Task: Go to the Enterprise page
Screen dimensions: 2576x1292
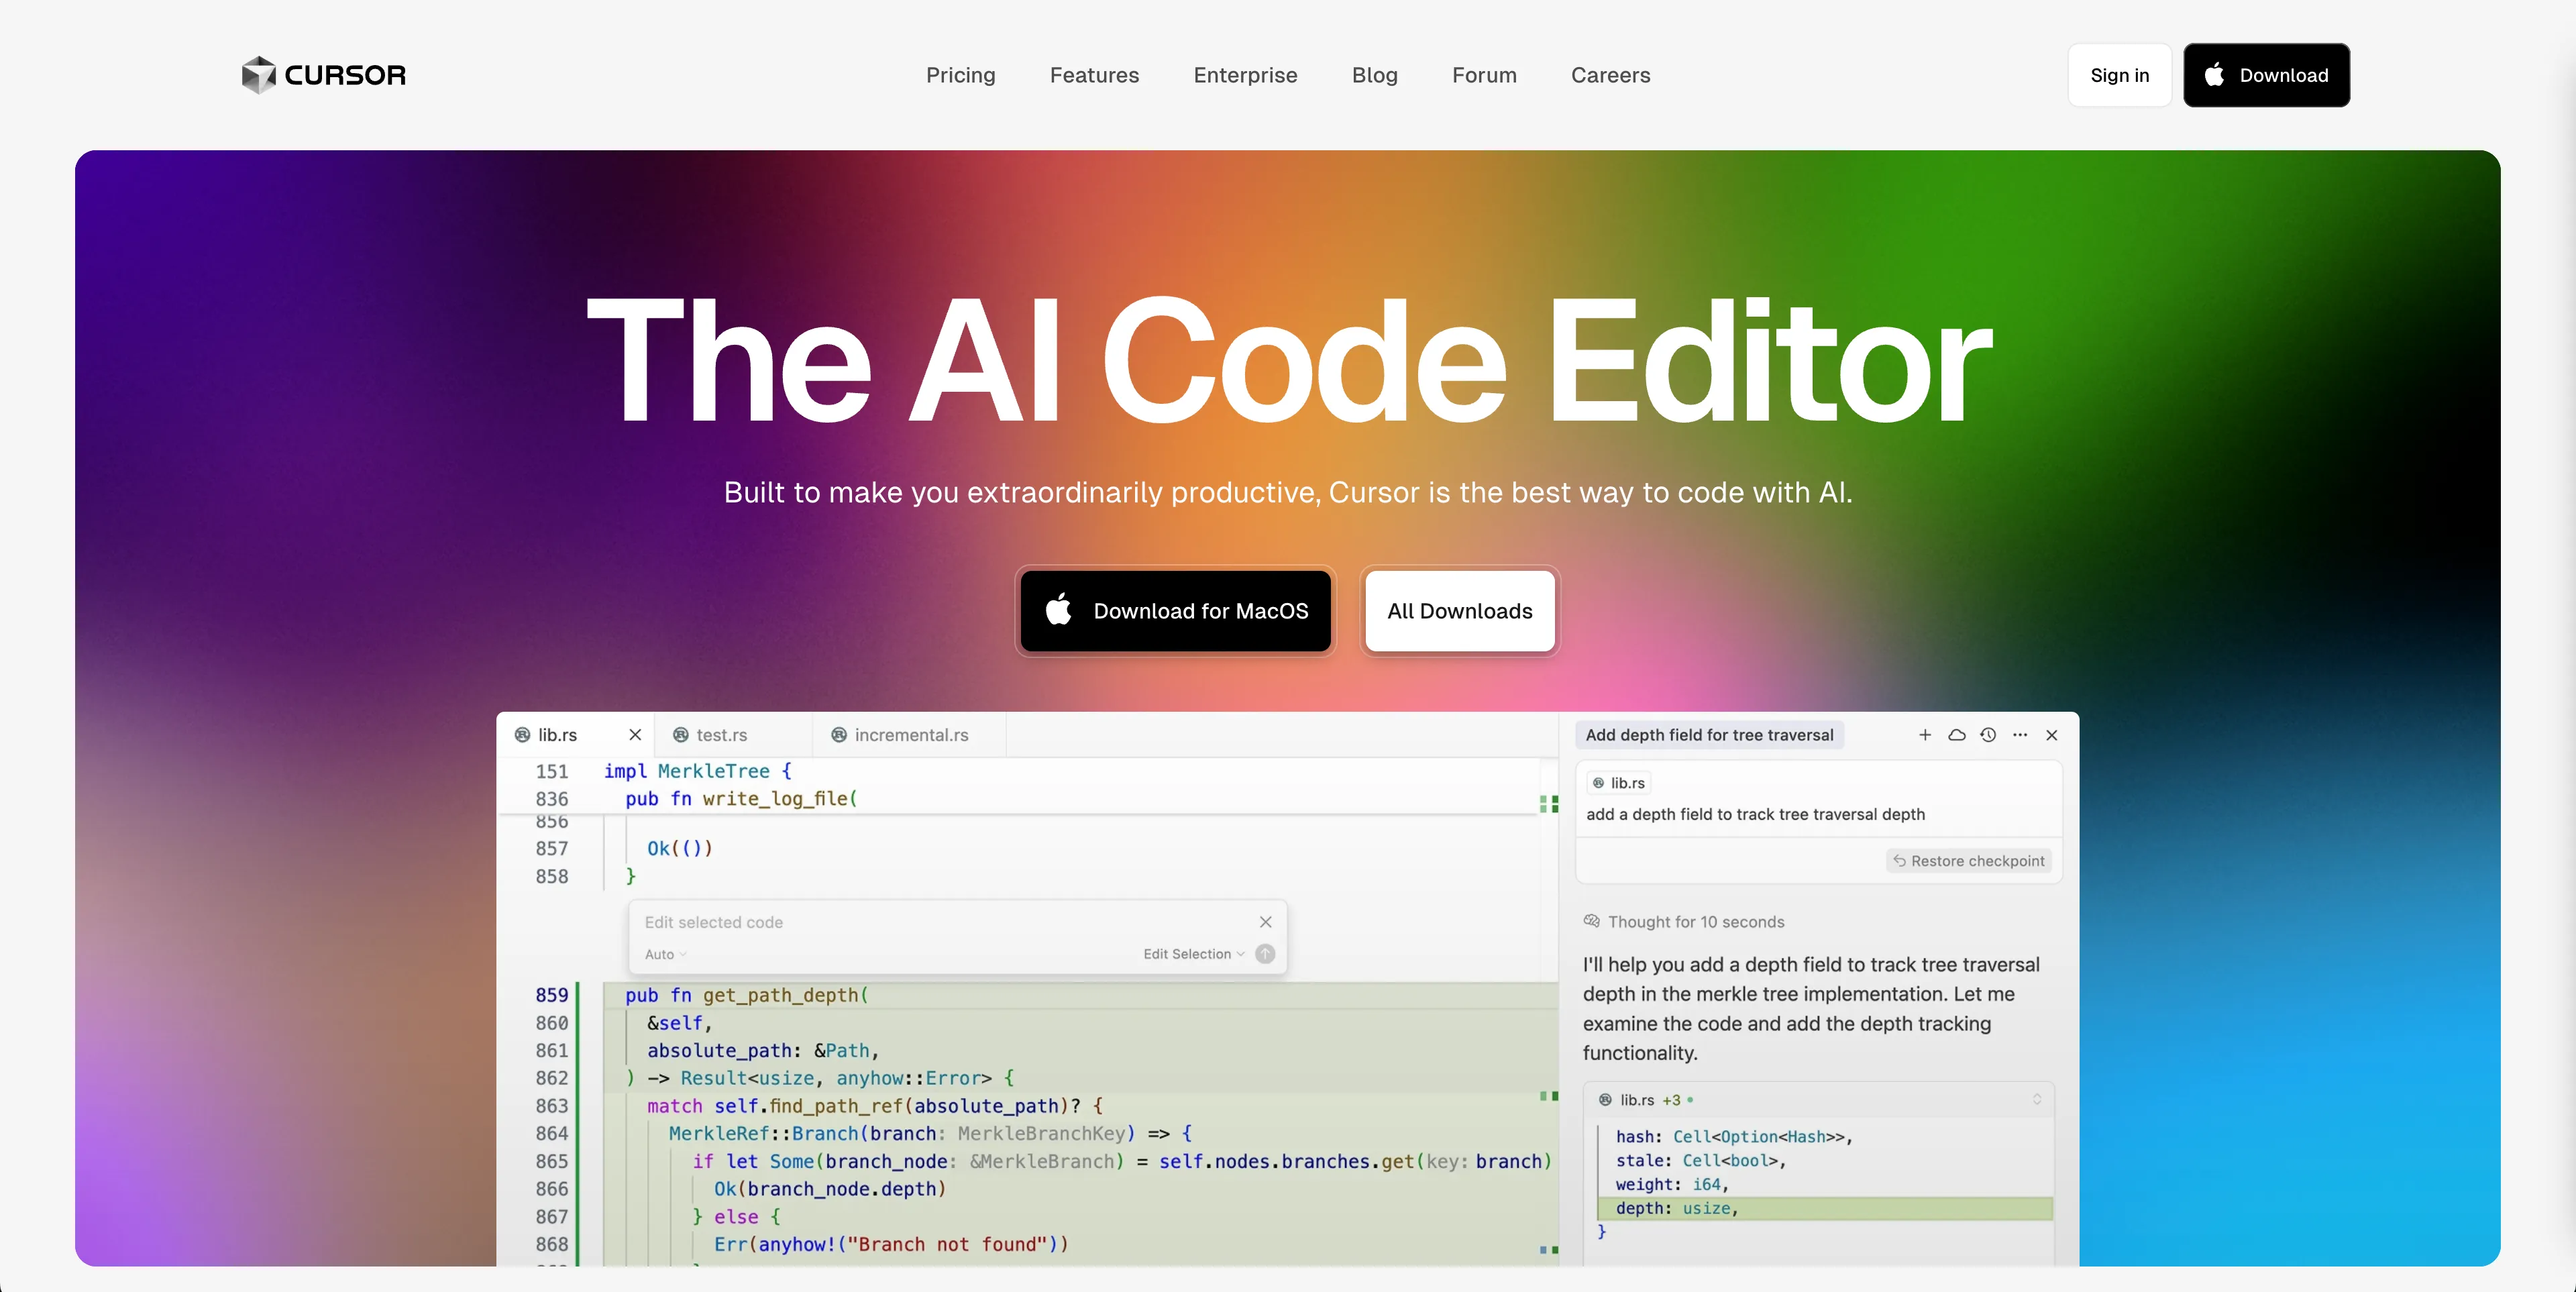Action: click(1245, 75)
